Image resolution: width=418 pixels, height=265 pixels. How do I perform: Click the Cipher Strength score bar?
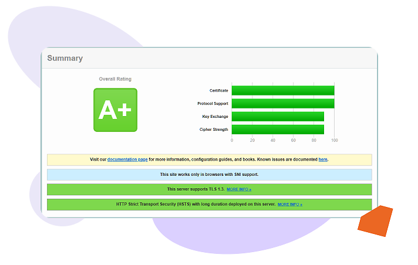277,129
